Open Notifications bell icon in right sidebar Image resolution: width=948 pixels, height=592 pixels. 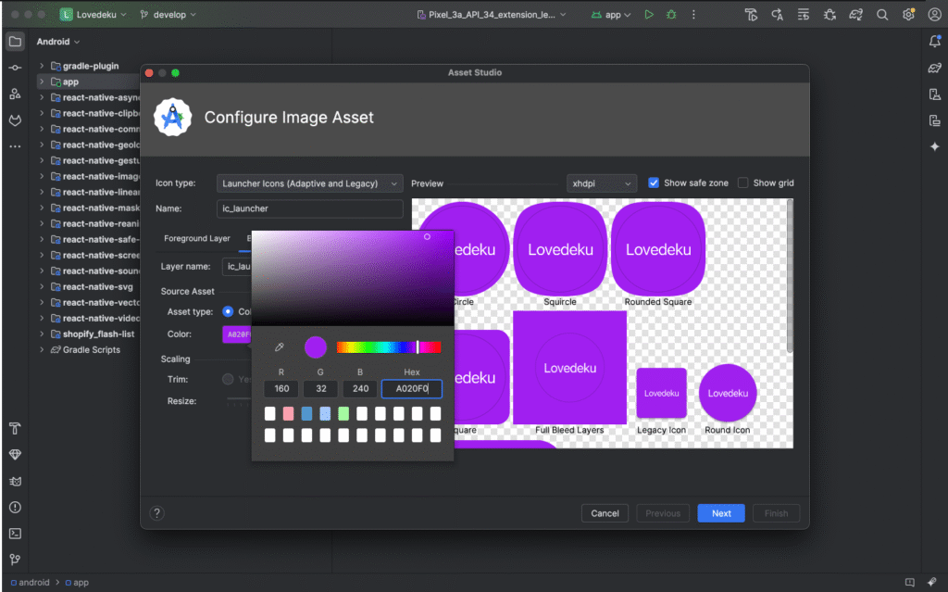point(934,42)
